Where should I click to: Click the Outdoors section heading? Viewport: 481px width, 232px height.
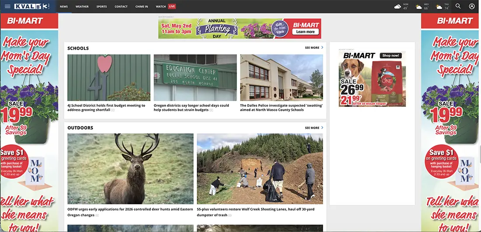click(x=80, y=128)
